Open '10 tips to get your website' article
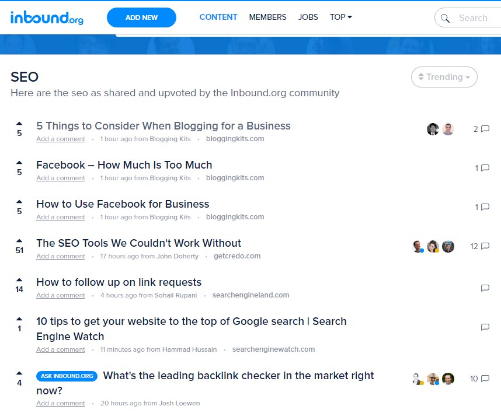The image size is (501, 420). click(x=191, y=329)
